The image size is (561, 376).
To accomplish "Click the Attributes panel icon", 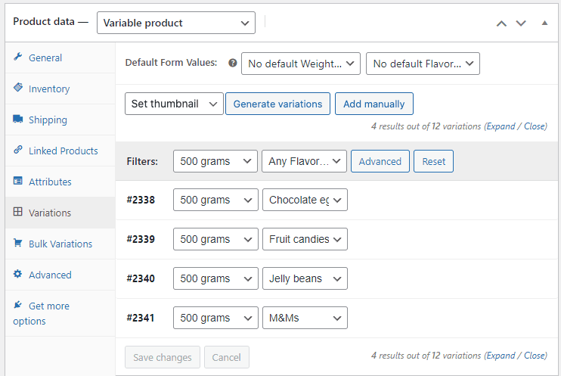I will (x=18, y=182).
